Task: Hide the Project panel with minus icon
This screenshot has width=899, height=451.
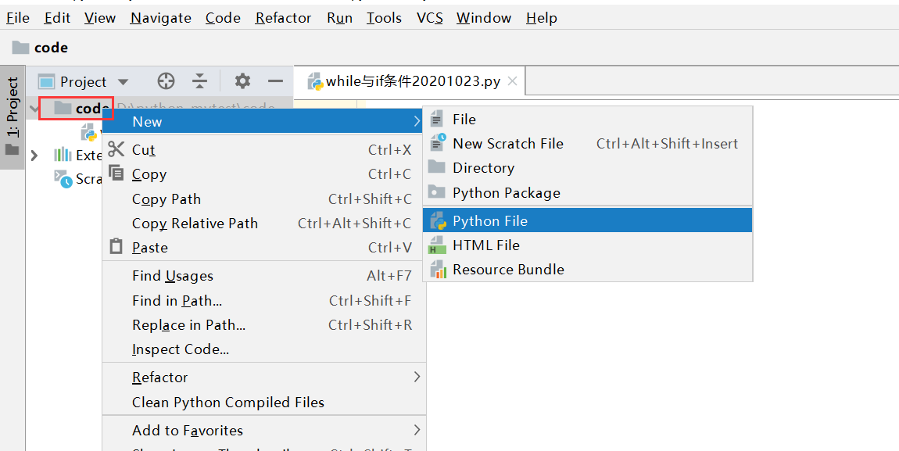Action: [x=275, y=81]
